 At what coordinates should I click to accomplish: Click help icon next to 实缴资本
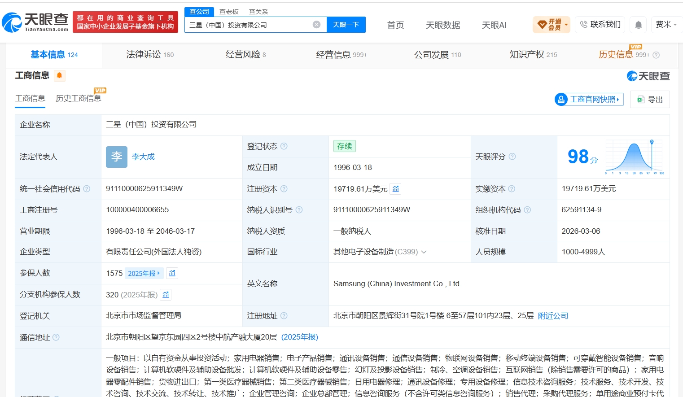click(512, 189)
